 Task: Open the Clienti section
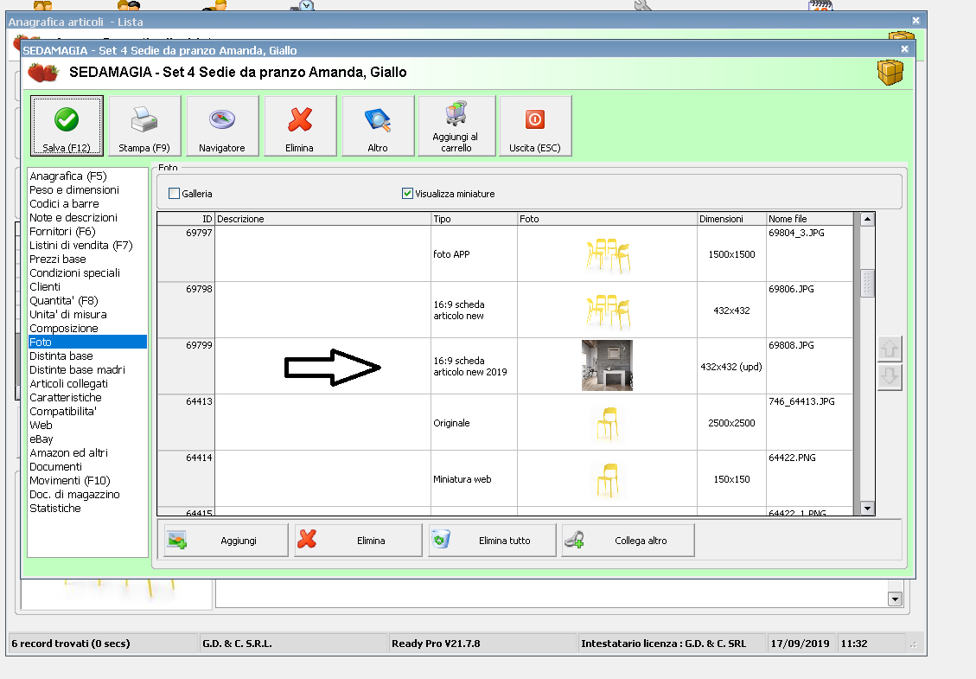45,286
